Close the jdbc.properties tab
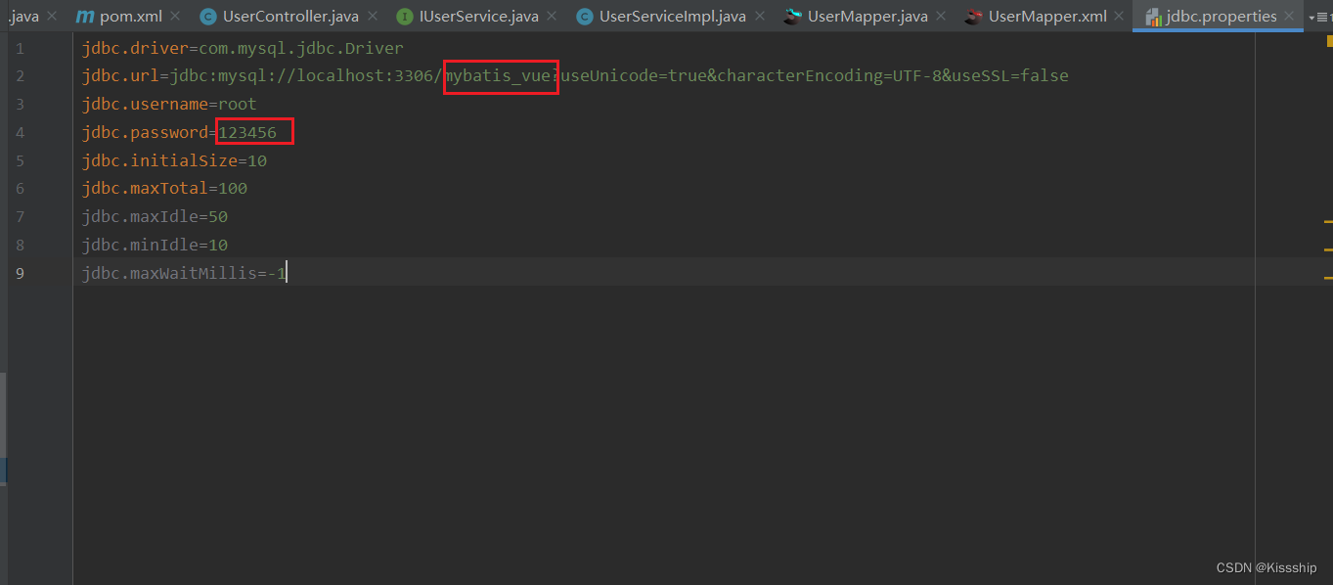The image size is (1333, 585). pos(1290,17)
